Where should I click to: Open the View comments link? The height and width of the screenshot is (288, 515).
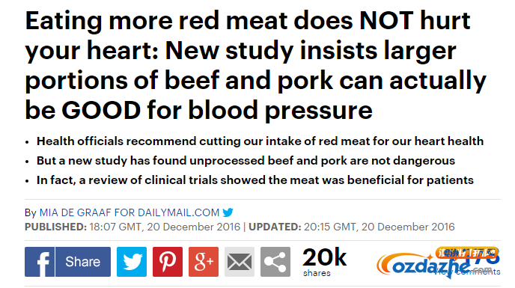pos(467,272)
